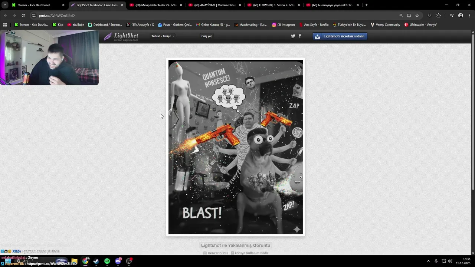The image size is (475, 267).
Task: Open the zoom magnifier icon in address bar
Action: (401, 16)
